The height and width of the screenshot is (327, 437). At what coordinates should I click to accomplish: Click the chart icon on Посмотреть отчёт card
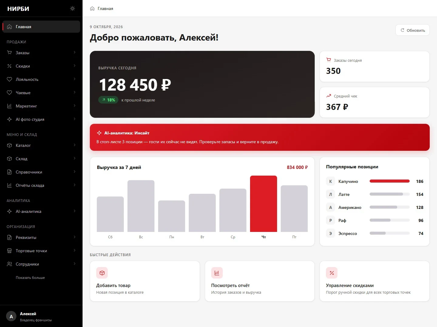tap(217, 273)
